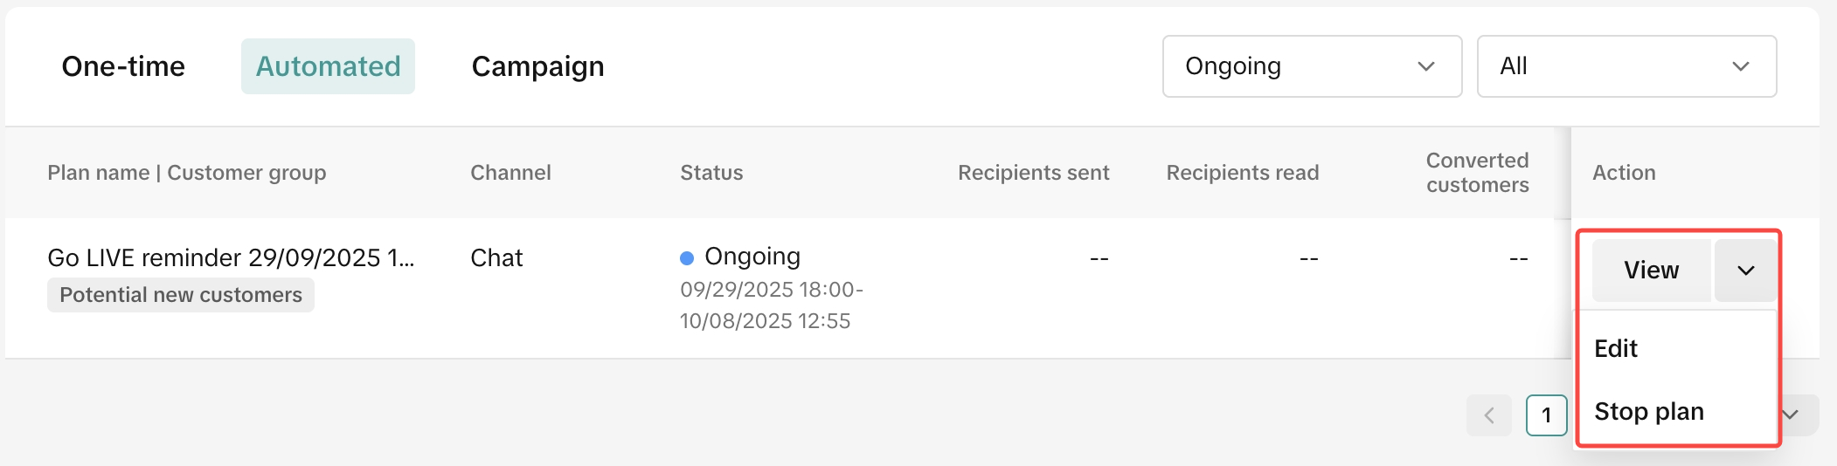Select Stop plan in the action menu
This screenshot has height=466, width=1837.
1649,412
